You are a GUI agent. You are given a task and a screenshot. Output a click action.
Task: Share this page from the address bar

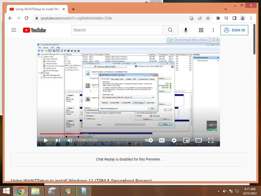pos(200,18)
